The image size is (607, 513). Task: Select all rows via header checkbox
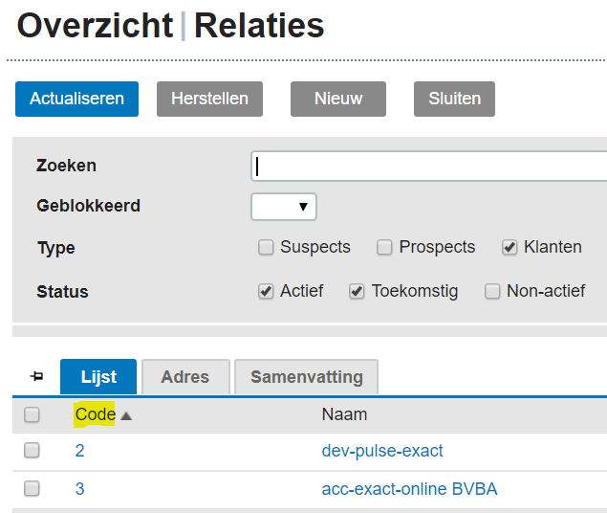click(32, 415)
